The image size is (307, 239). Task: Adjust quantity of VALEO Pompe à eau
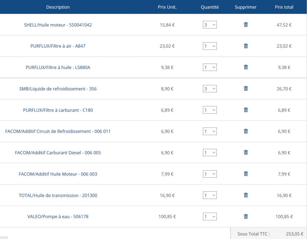pyautogui.click(x=210, y=217)
